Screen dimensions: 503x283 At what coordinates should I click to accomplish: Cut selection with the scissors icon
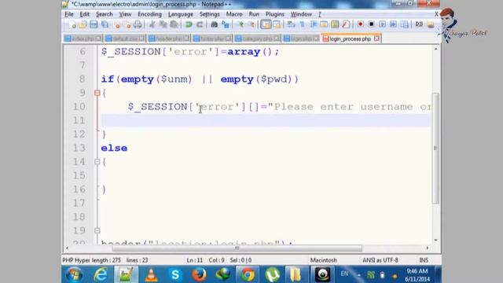click(x=152, y=24)
